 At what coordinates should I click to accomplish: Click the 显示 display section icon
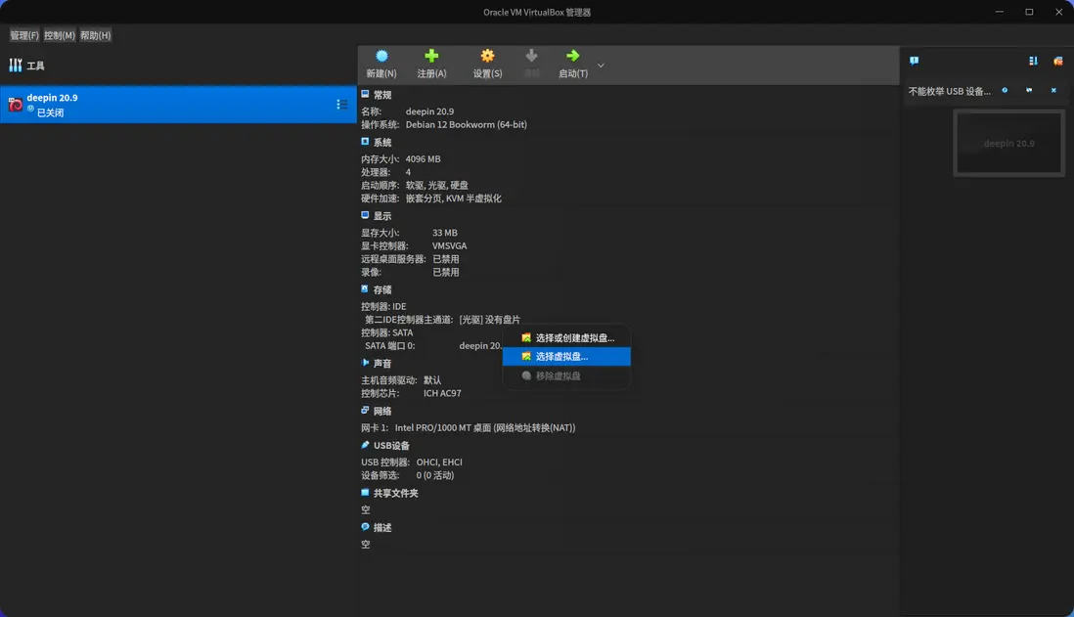[x=365, y=215]
